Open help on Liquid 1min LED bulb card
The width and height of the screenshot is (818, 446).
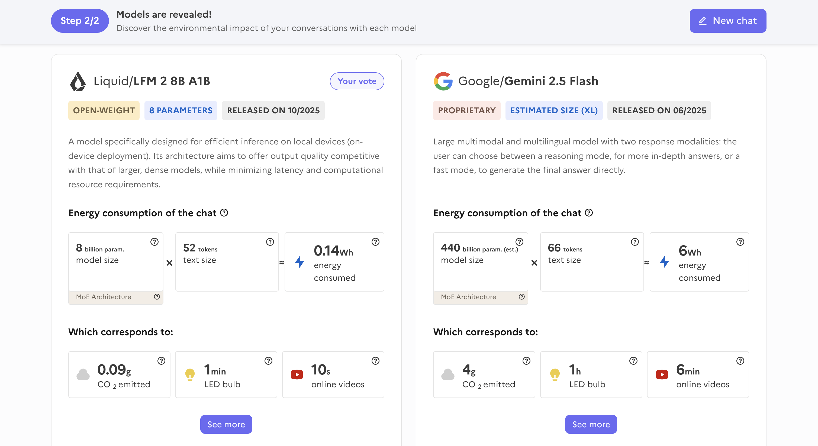(268, 361)
